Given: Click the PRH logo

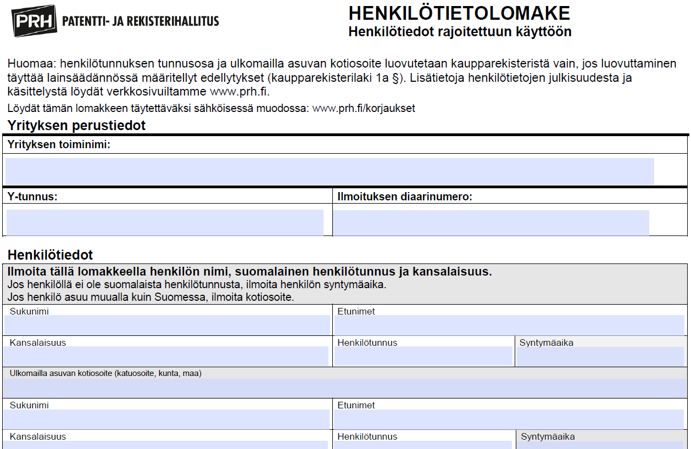Looking at the screenshot, I should pyautogui.click(x=35, y=20).
